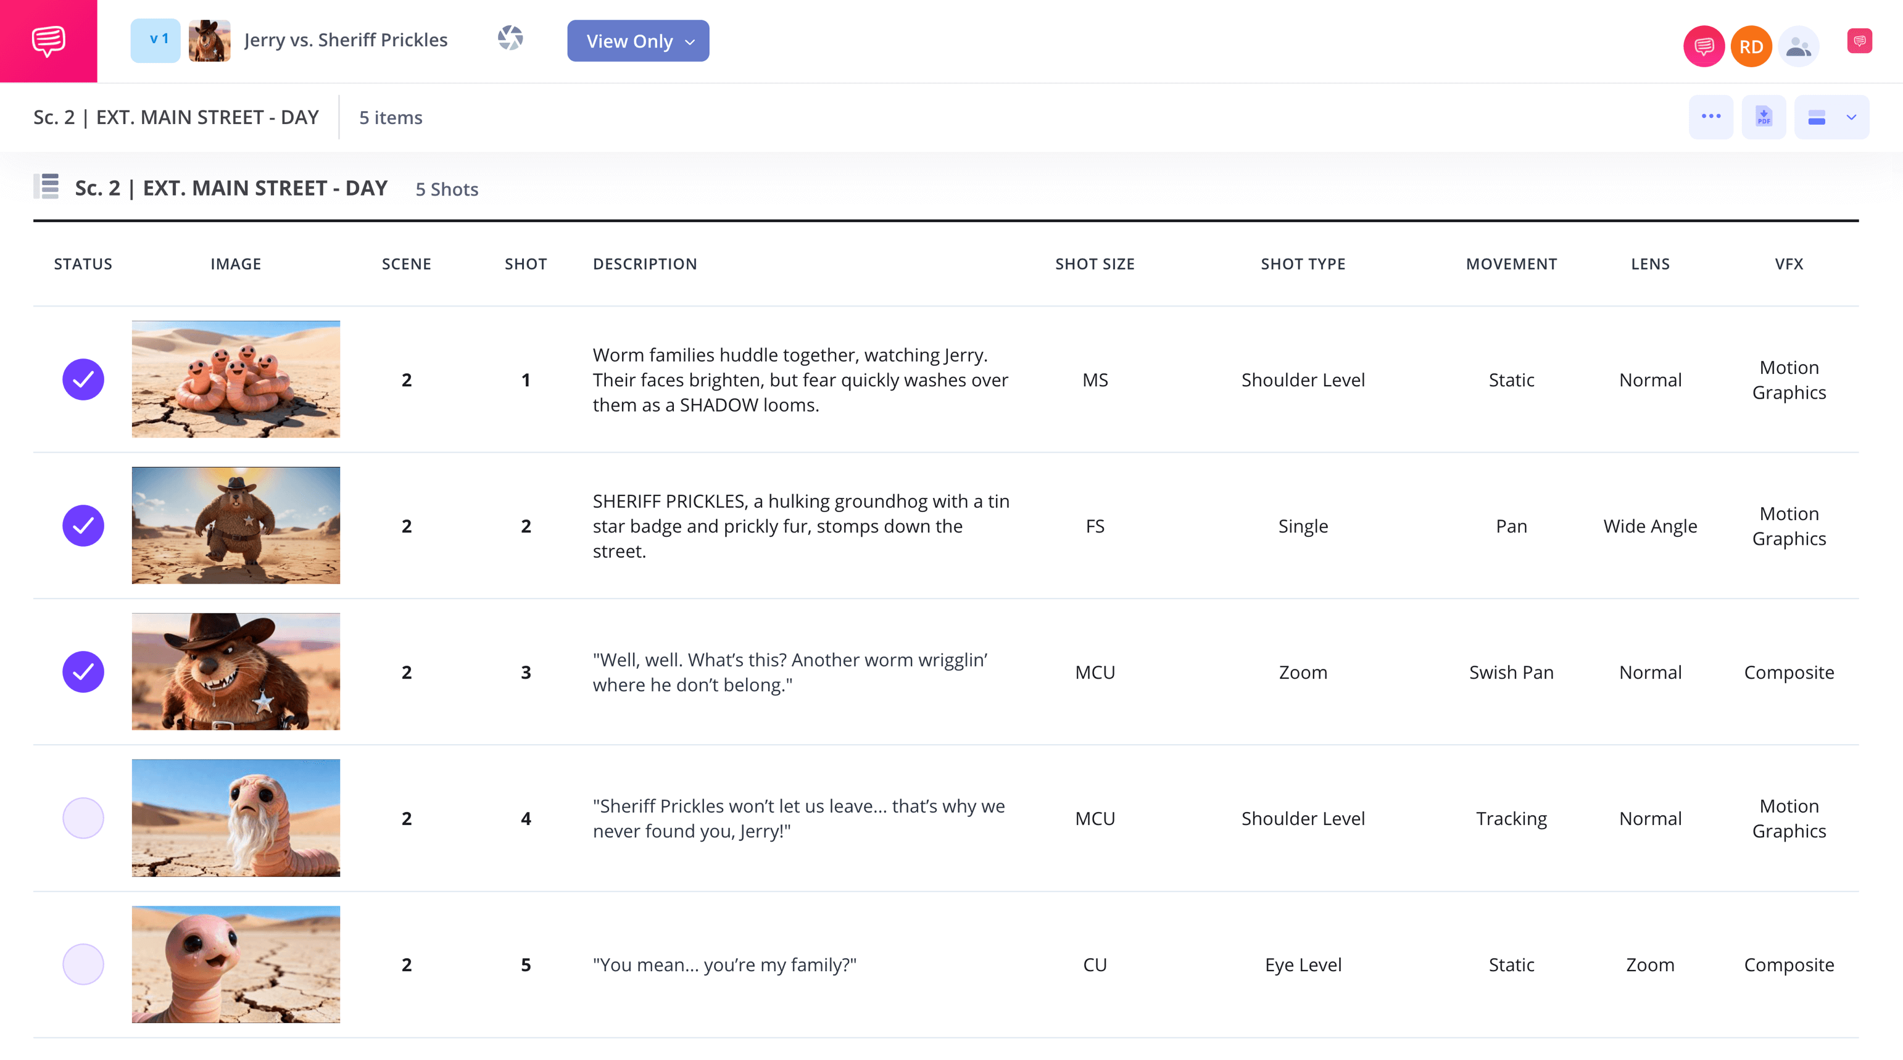
Task: Click the chat bubble home logo
Action: (x=48, y=41)
